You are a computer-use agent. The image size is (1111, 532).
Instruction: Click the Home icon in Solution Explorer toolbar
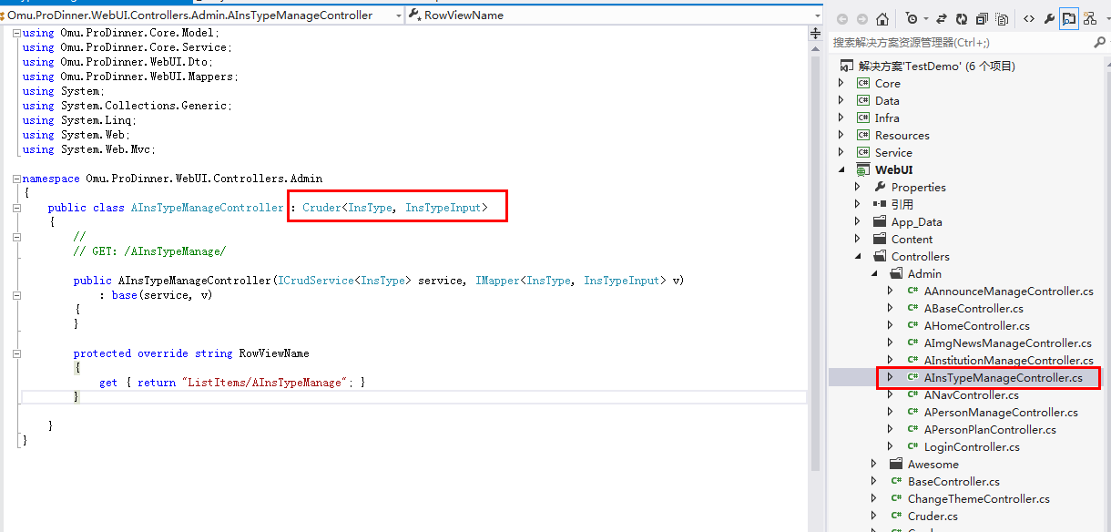[882, 18]
